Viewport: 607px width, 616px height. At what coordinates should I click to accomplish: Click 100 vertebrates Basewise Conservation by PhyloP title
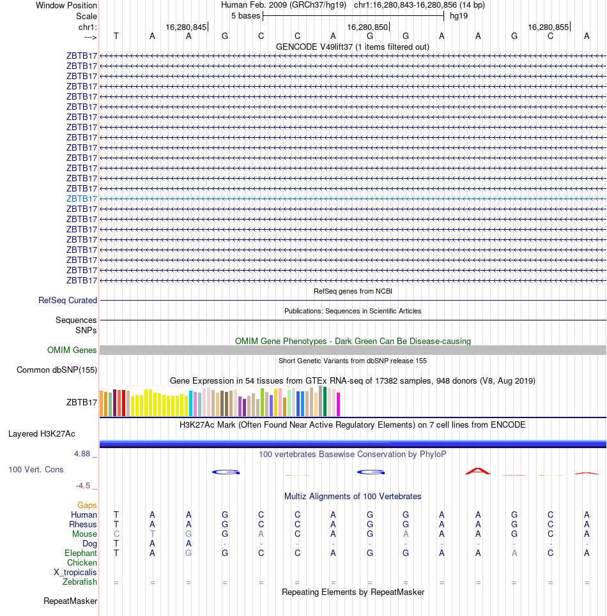coord(353,454)
